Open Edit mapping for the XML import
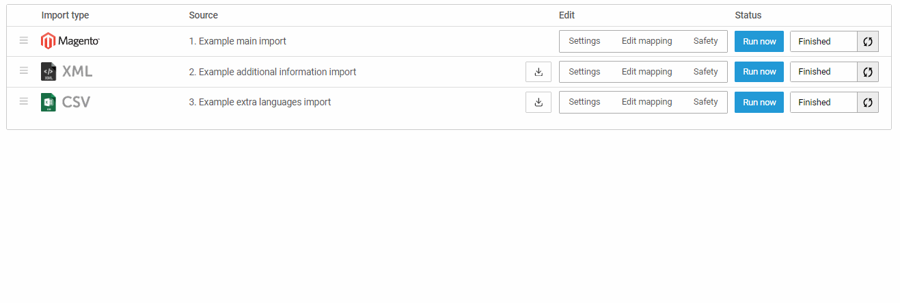The width and height of the screenshot is (900, 303). click(x=646, y=72)
